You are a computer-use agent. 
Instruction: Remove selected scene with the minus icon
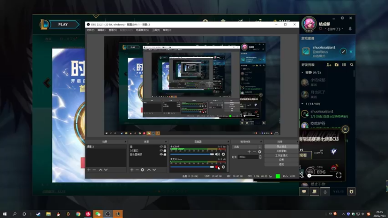pyautogui.click(x=94, y=170)
